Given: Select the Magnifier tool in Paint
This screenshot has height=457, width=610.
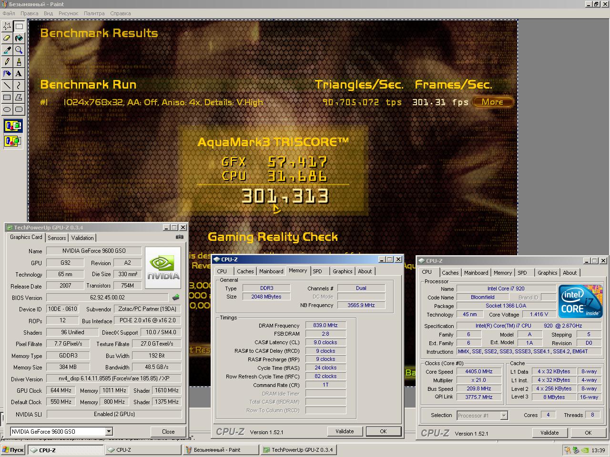Looking at the screenshot, I should coord(19,50).
